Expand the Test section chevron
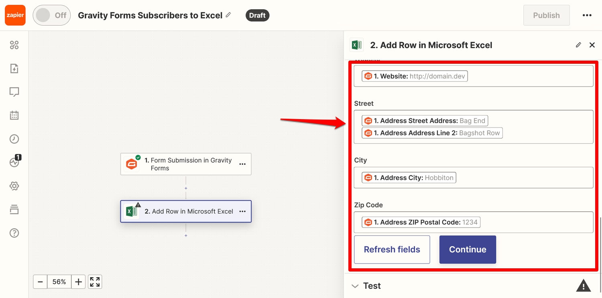The height and width of the screenshot is (298, 602). [355, 286]
